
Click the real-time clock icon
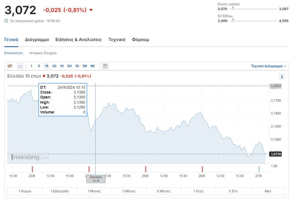click(6, 21)
